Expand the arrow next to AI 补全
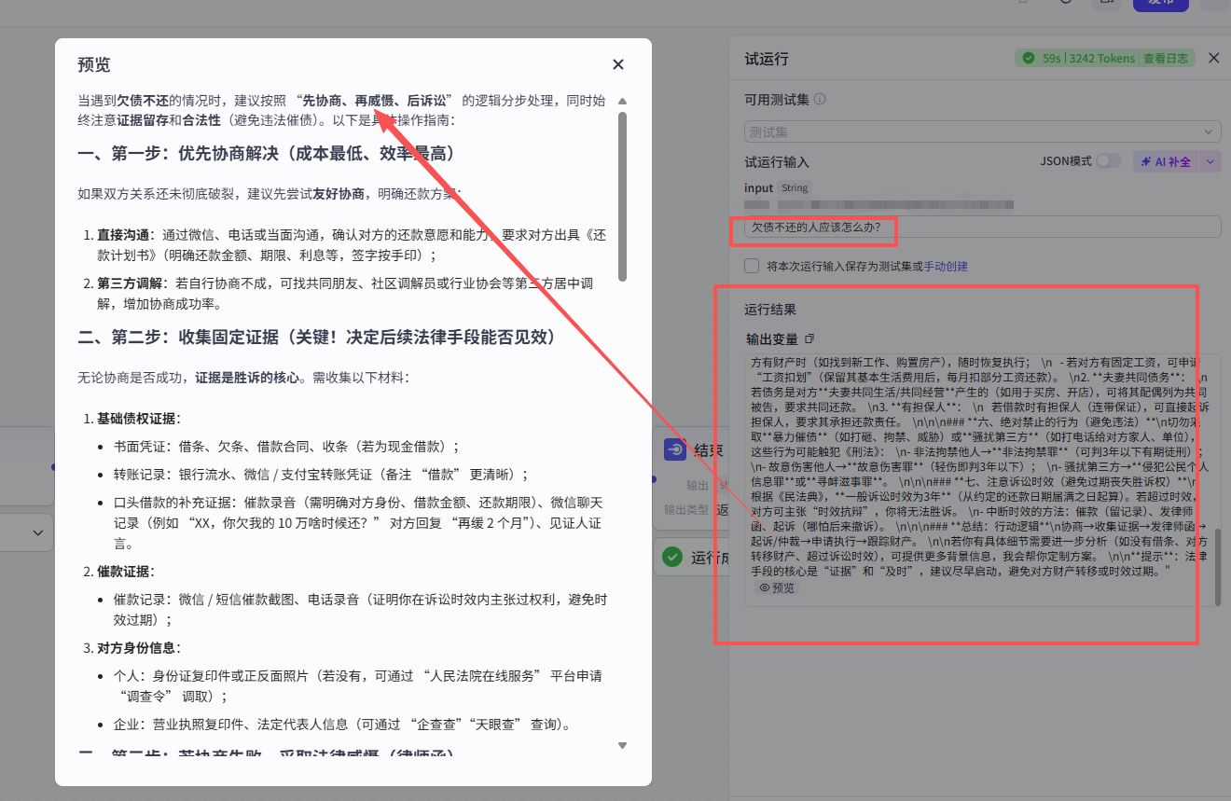The width and height of the screenshot is (1231, 801). [x=1210, y=161]
